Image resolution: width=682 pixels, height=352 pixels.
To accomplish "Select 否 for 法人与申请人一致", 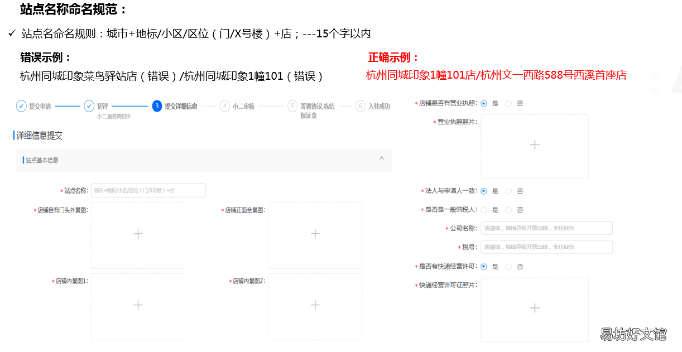I will (x=508, y=191).
